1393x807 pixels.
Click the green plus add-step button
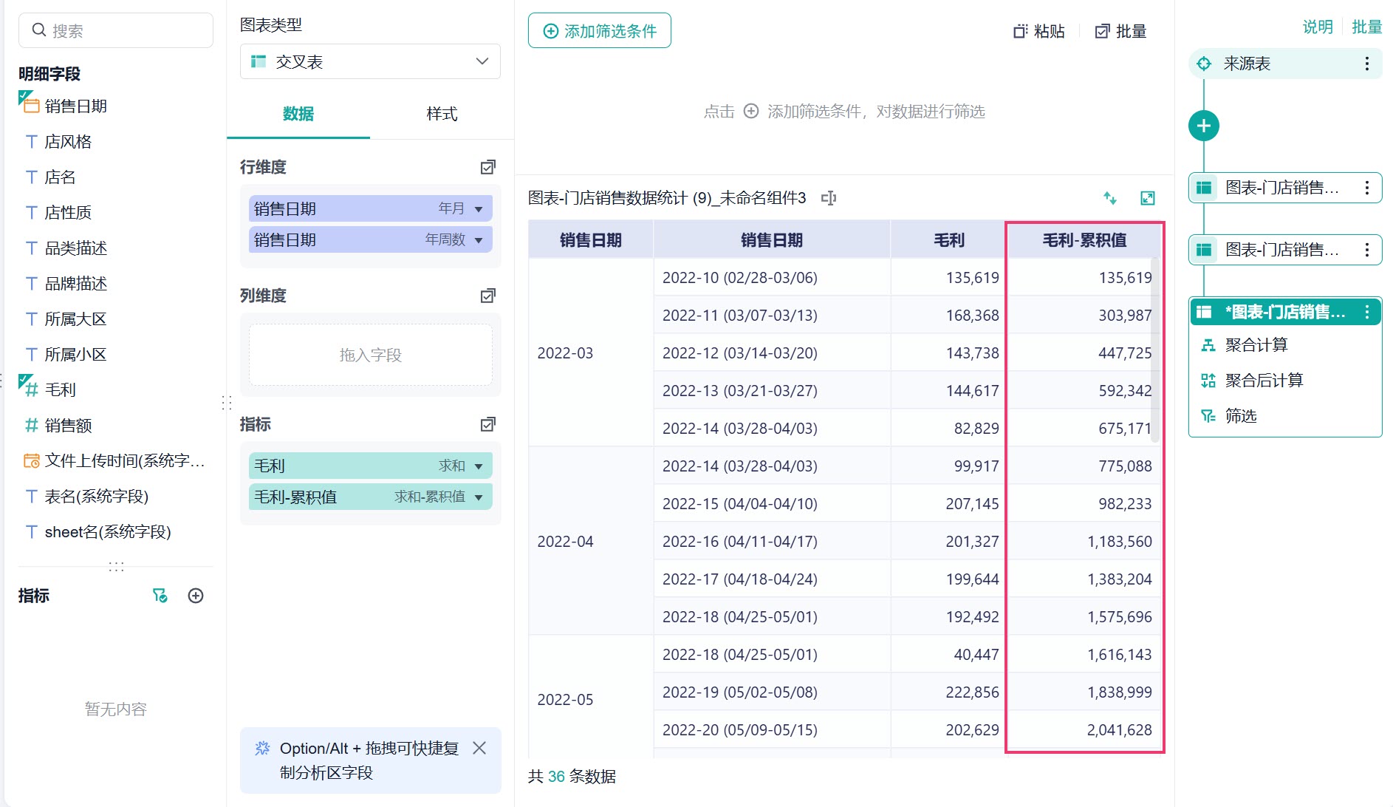1204,126
